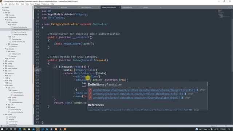
Task: Open Microsoft Edge from taskbar
Action: (x=20, y=129)
